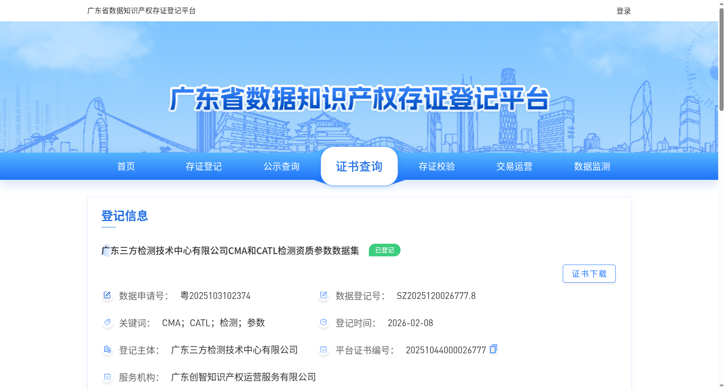The width and height of the screenshot is (725, 390).
Task: Select registration number SZ2025120026777.8
Action: [x=436, y=296]
